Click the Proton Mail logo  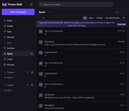point(12,4)
